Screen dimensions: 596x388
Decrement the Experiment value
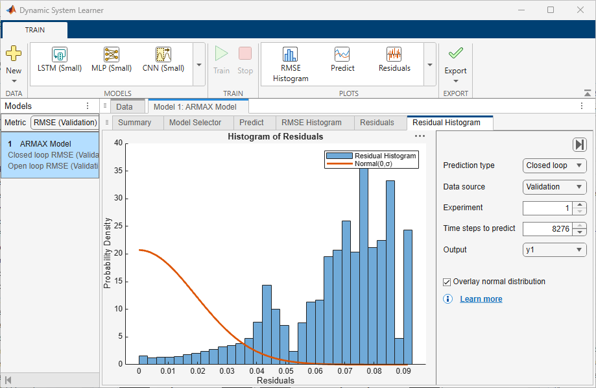[580, 212]
